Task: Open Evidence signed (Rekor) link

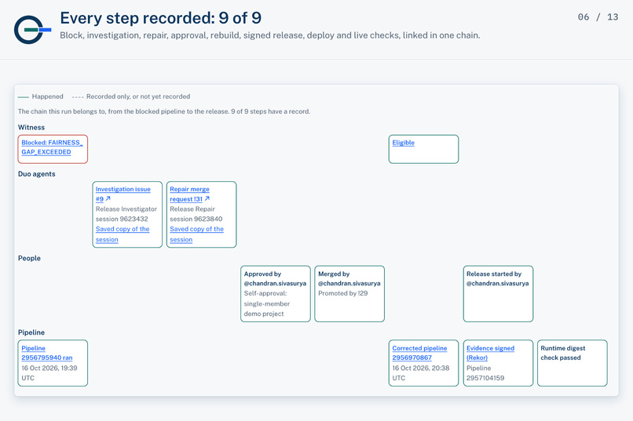Action: point(490,353)
